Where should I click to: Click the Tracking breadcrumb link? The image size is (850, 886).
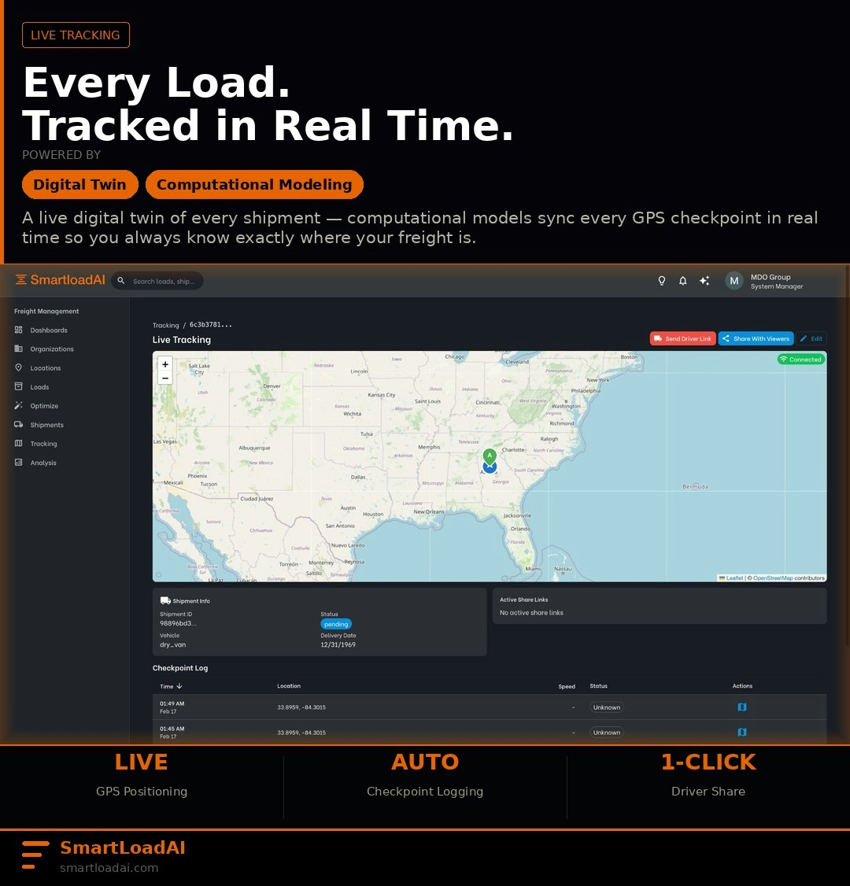point(165,325)
